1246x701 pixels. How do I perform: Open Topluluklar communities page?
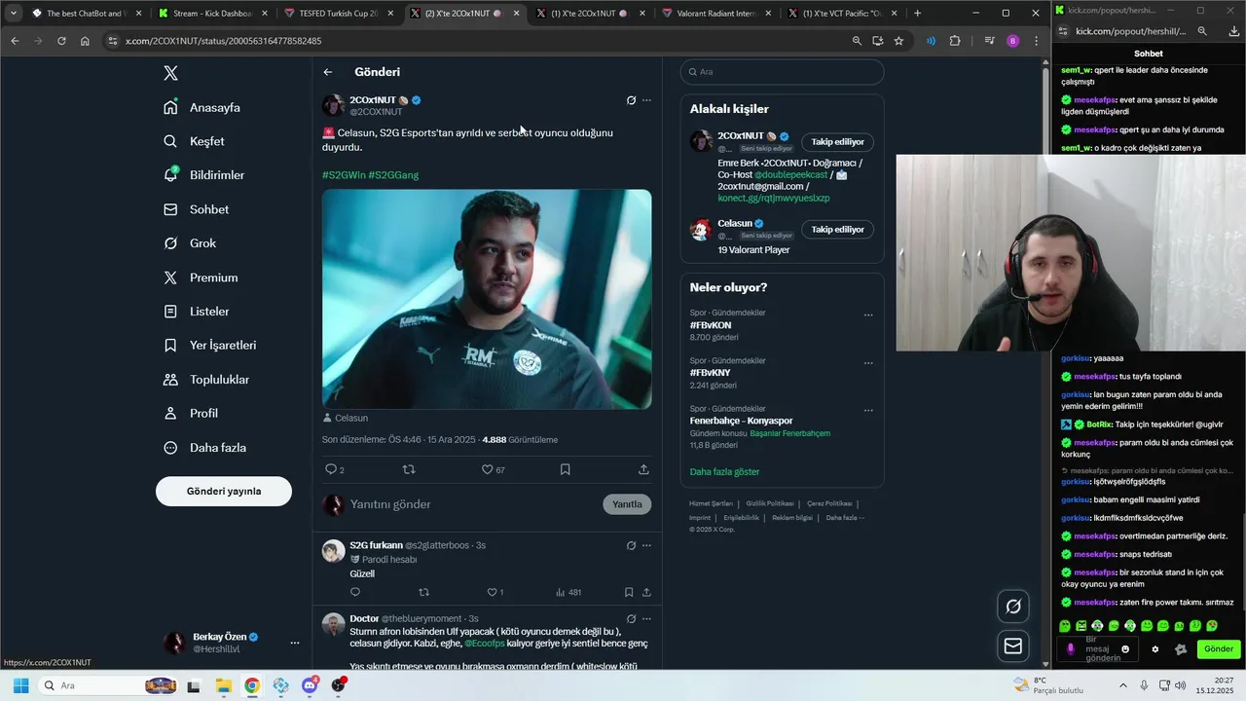(206, 380)
